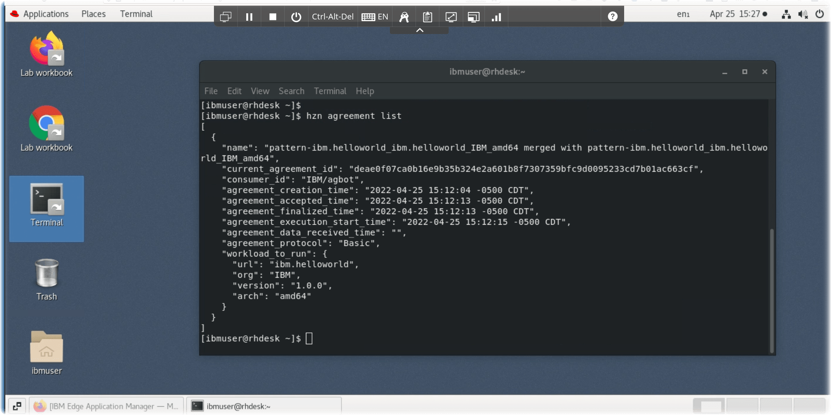
Task: Click the fit-to-window display icon
Action: (x=473, y=17)
